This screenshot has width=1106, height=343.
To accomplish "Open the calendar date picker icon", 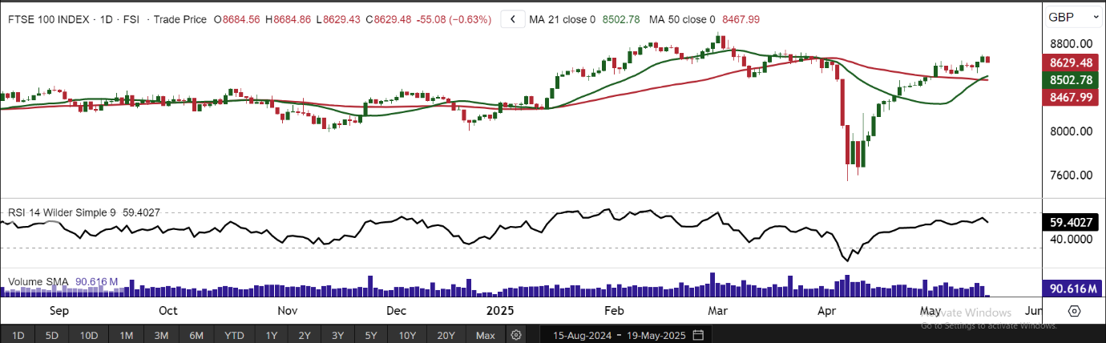I will click(x=698, y=334).
